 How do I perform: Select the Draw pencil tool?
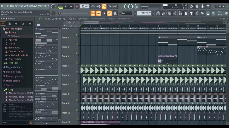pyautogui.click(x=46, y=19)
